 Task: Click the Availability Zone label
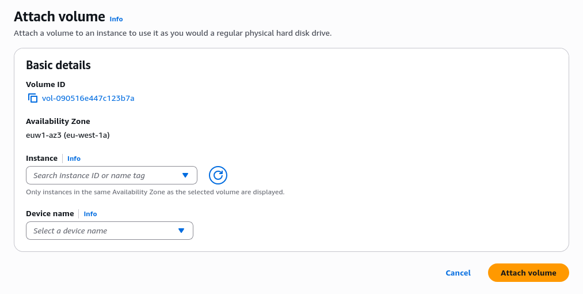(58, 122)
